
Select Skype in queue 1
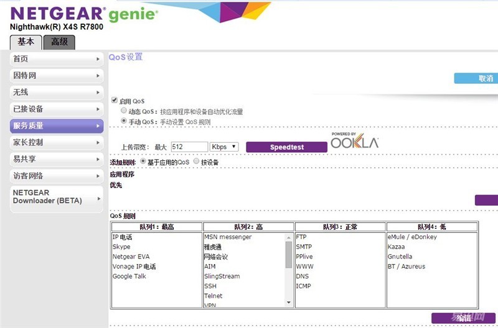pyautogui.click(x=121, y=247)
